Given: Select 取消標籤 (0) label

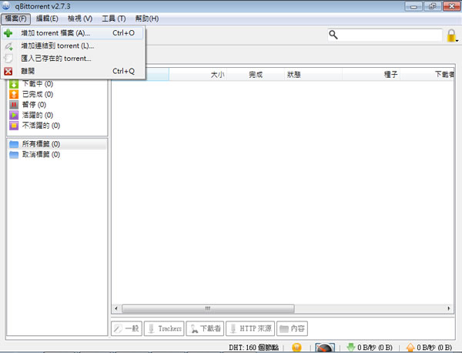Looking at the screenshot, I should tap(42, 154).
